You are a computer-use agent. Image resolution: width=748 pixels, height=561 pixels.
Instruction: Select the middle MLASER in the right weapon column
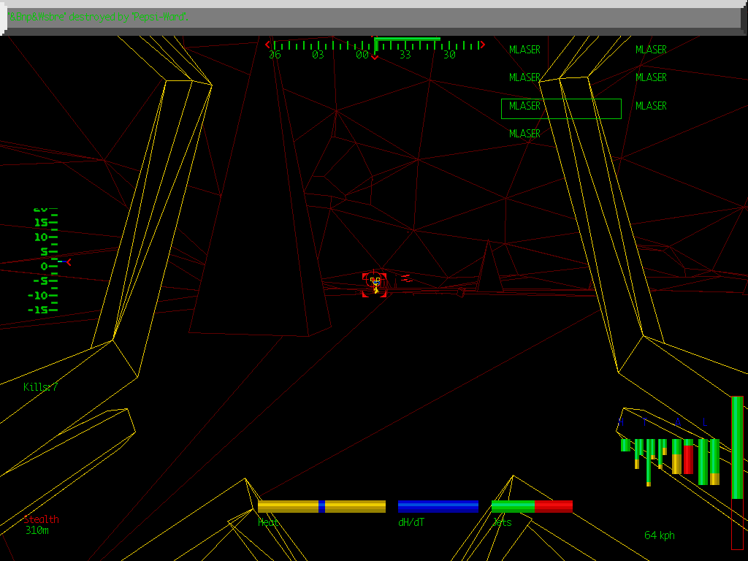[x=650, y=77]
